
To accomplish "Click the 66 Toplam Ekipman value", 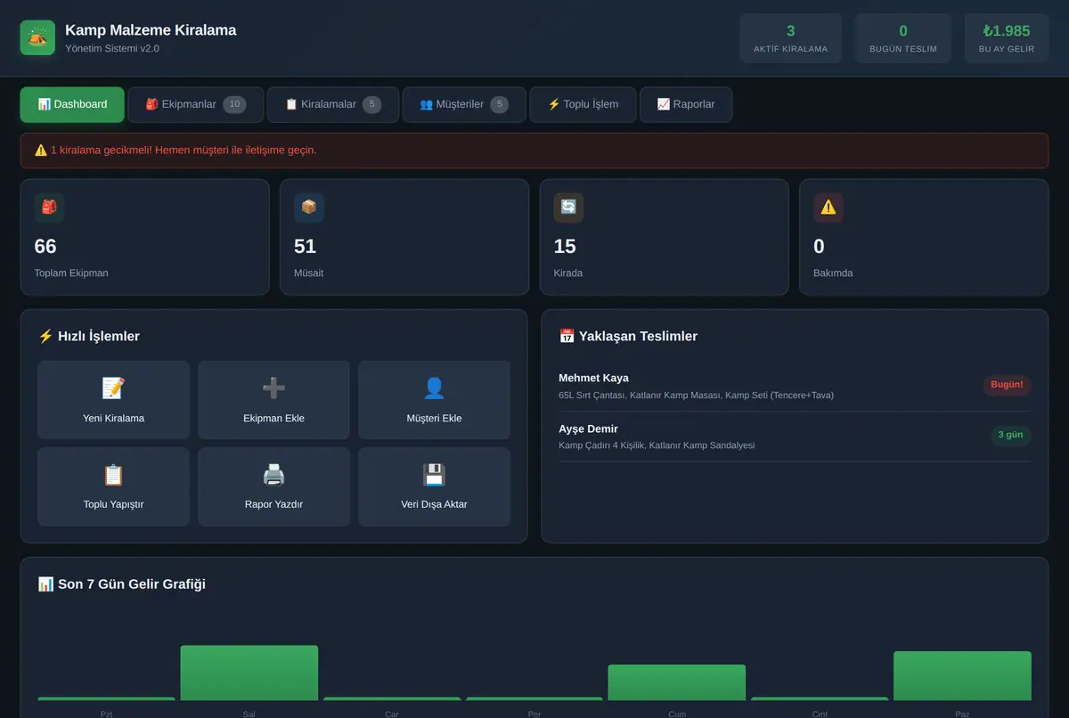I will [x=45, y=246].
